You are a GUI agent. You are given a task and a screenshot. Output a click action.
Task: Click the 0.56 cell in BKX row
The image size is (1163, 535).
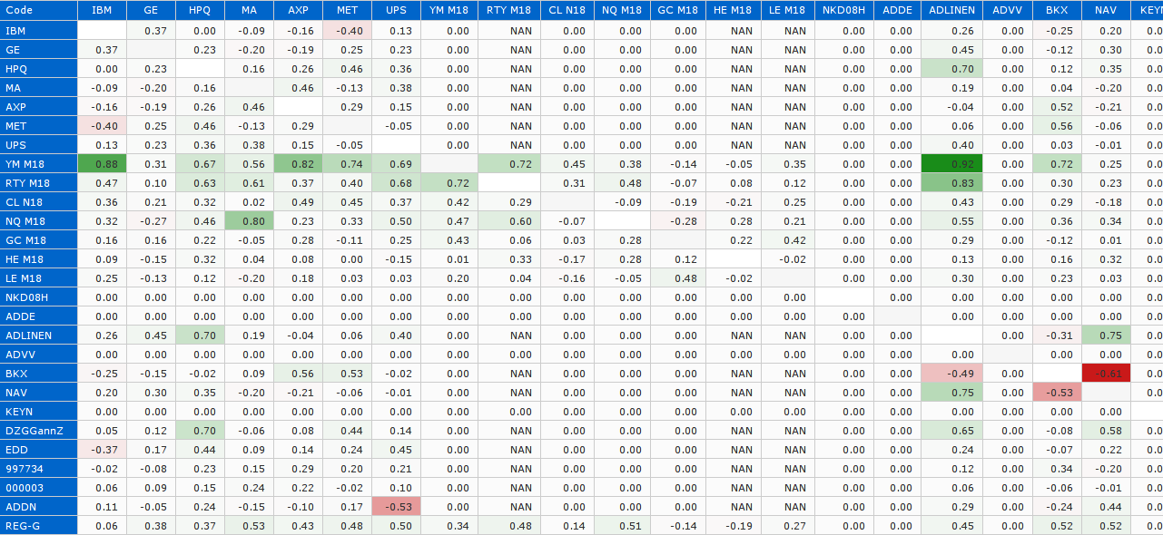pyautogui.click(x=298, y=374)
